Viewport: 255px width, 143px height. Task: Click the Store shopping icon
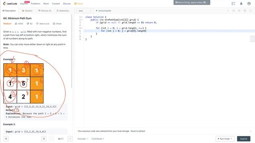[78, 4]
